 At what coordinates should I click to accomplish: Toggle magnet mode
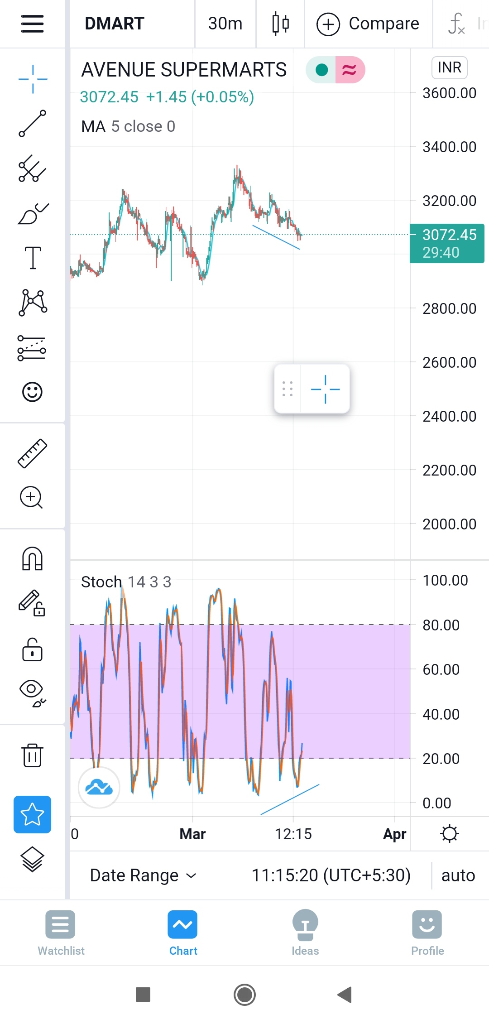(32, 558)
